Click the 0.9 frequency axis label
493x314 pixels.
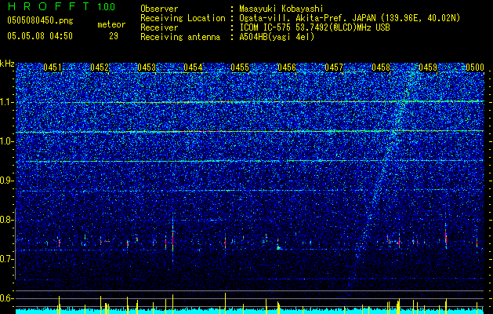coord(6,181)
